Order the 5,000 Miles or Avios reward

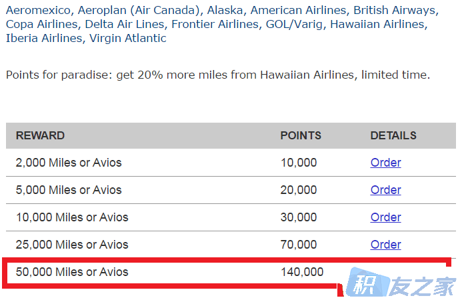click(x=385, y=190)
